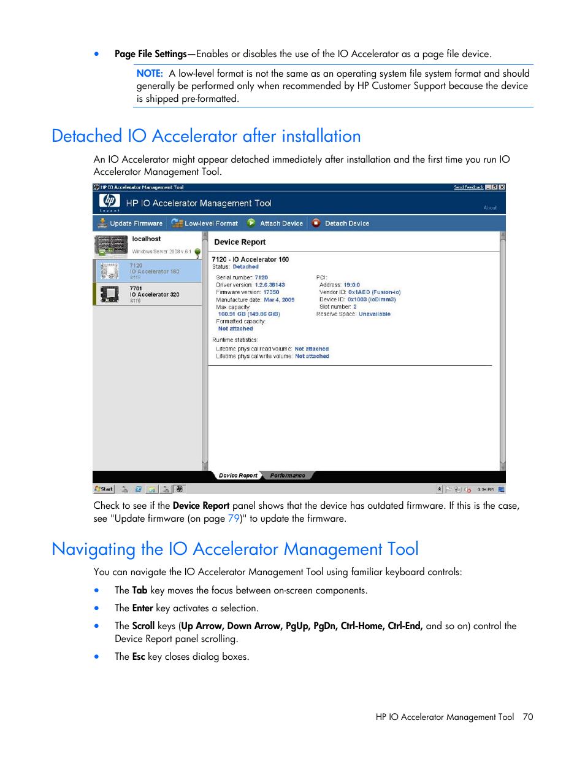Viewport: 585px width, 758px height.
Task: Click the second quick launch taskbar icon
Action: [138, 489]
